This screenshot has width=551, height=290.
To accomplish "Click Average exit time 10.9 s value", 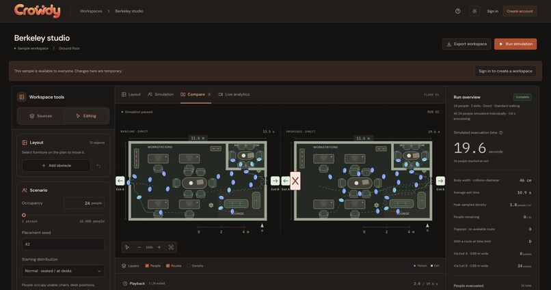I will click(x=524, y=192).
